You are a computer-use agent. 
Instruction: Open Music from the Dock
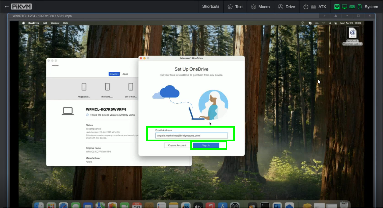pyautogui.click(x=210, y=205)
